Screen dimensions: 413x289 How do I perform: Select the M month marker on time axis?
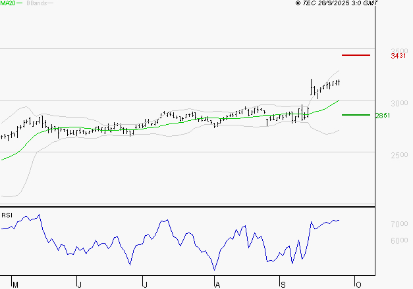click(16, 284)
